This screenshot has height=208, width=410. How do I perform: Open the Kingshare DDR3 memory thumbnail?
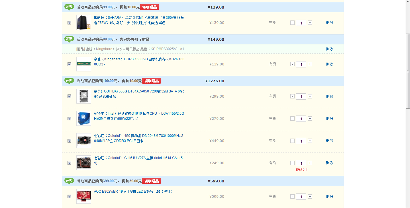[84, 64]
